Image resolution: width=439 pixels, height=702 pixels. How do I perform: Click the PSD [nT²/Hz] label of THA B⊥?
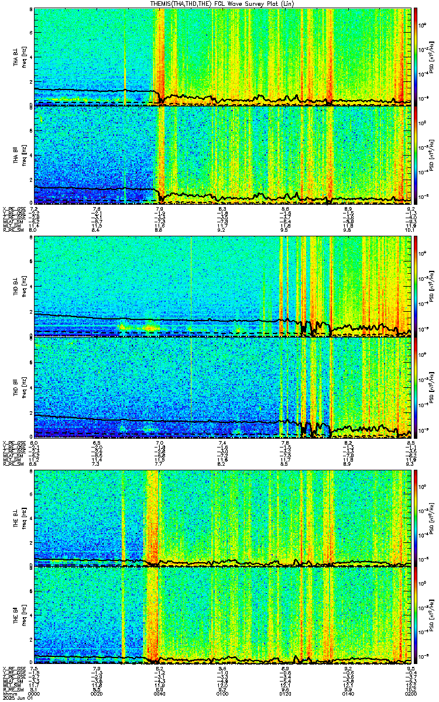432,56
